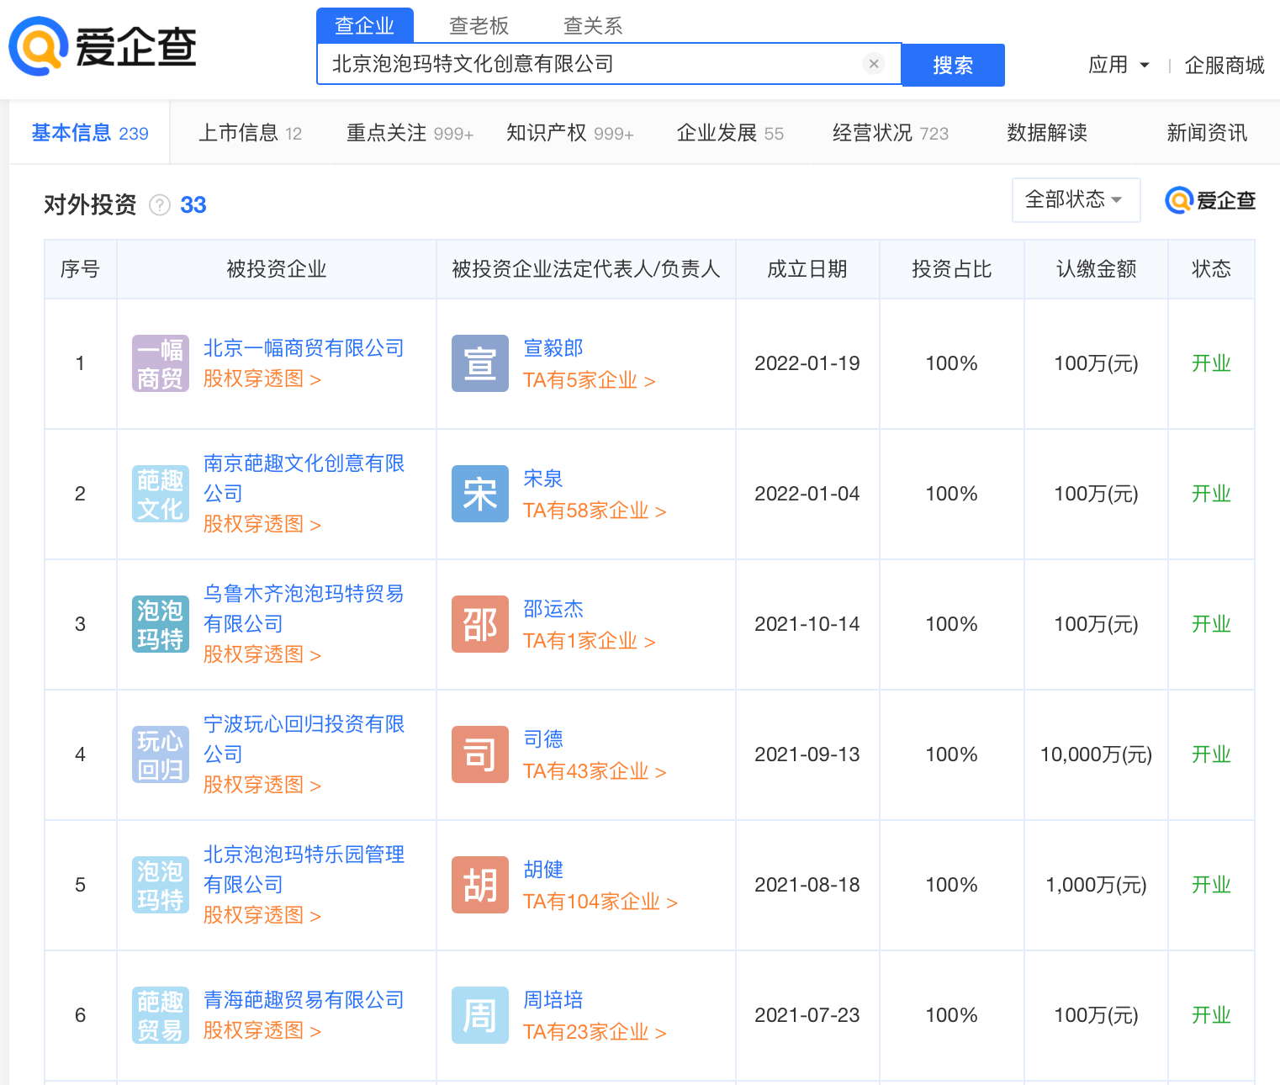Open 邵运杰 person profile link
The width and height of the screenshot is (1280, 1085).
(x=553, y=609)
